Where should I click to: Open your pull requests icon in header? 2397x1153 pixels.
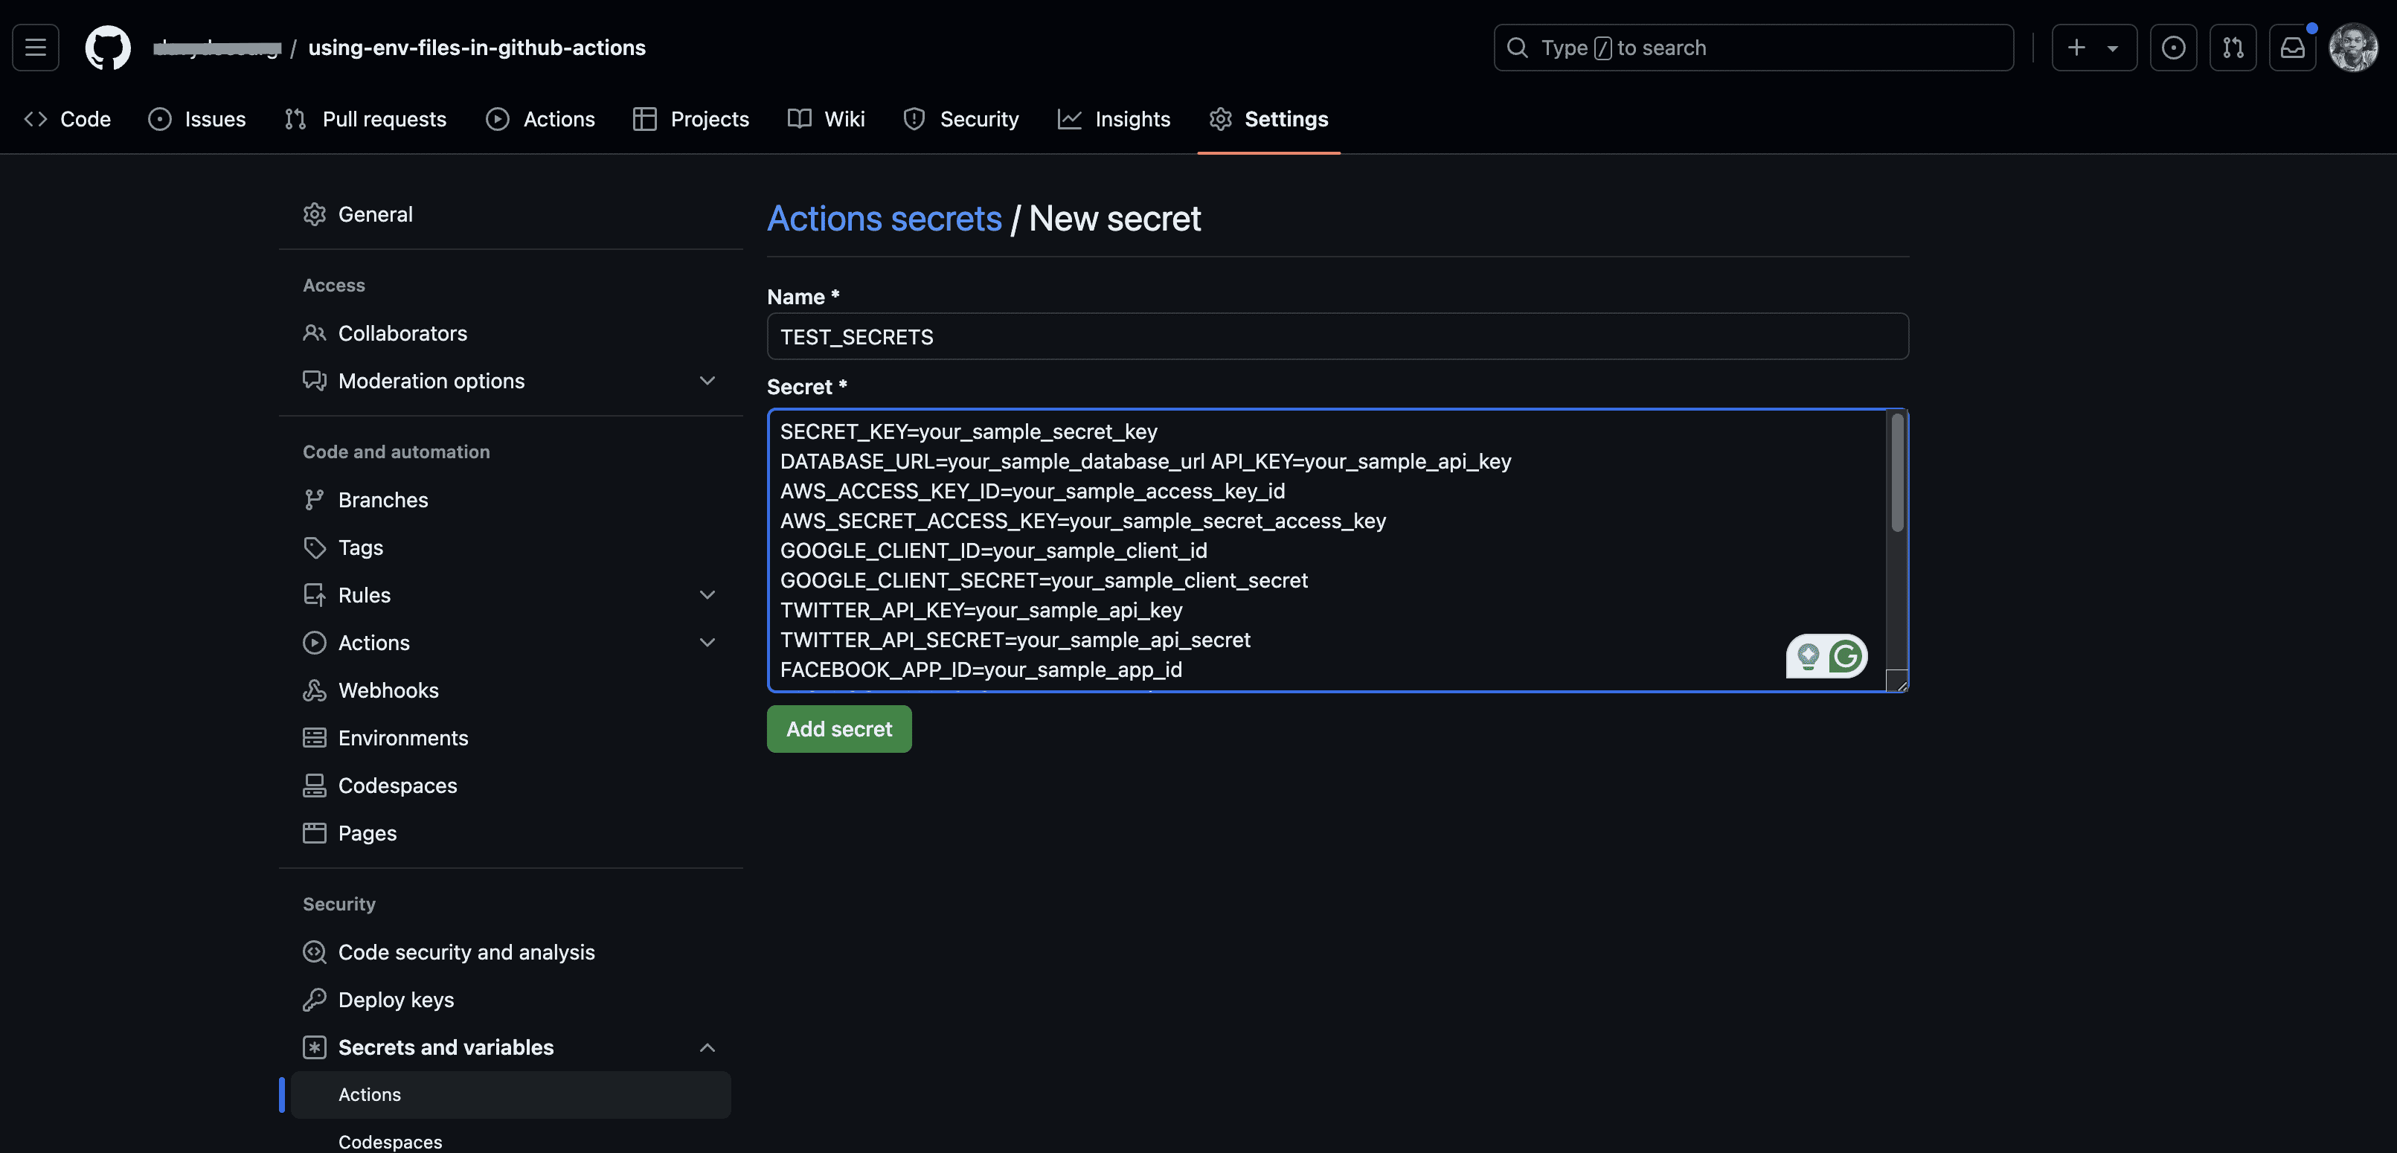coord(2233,48)
